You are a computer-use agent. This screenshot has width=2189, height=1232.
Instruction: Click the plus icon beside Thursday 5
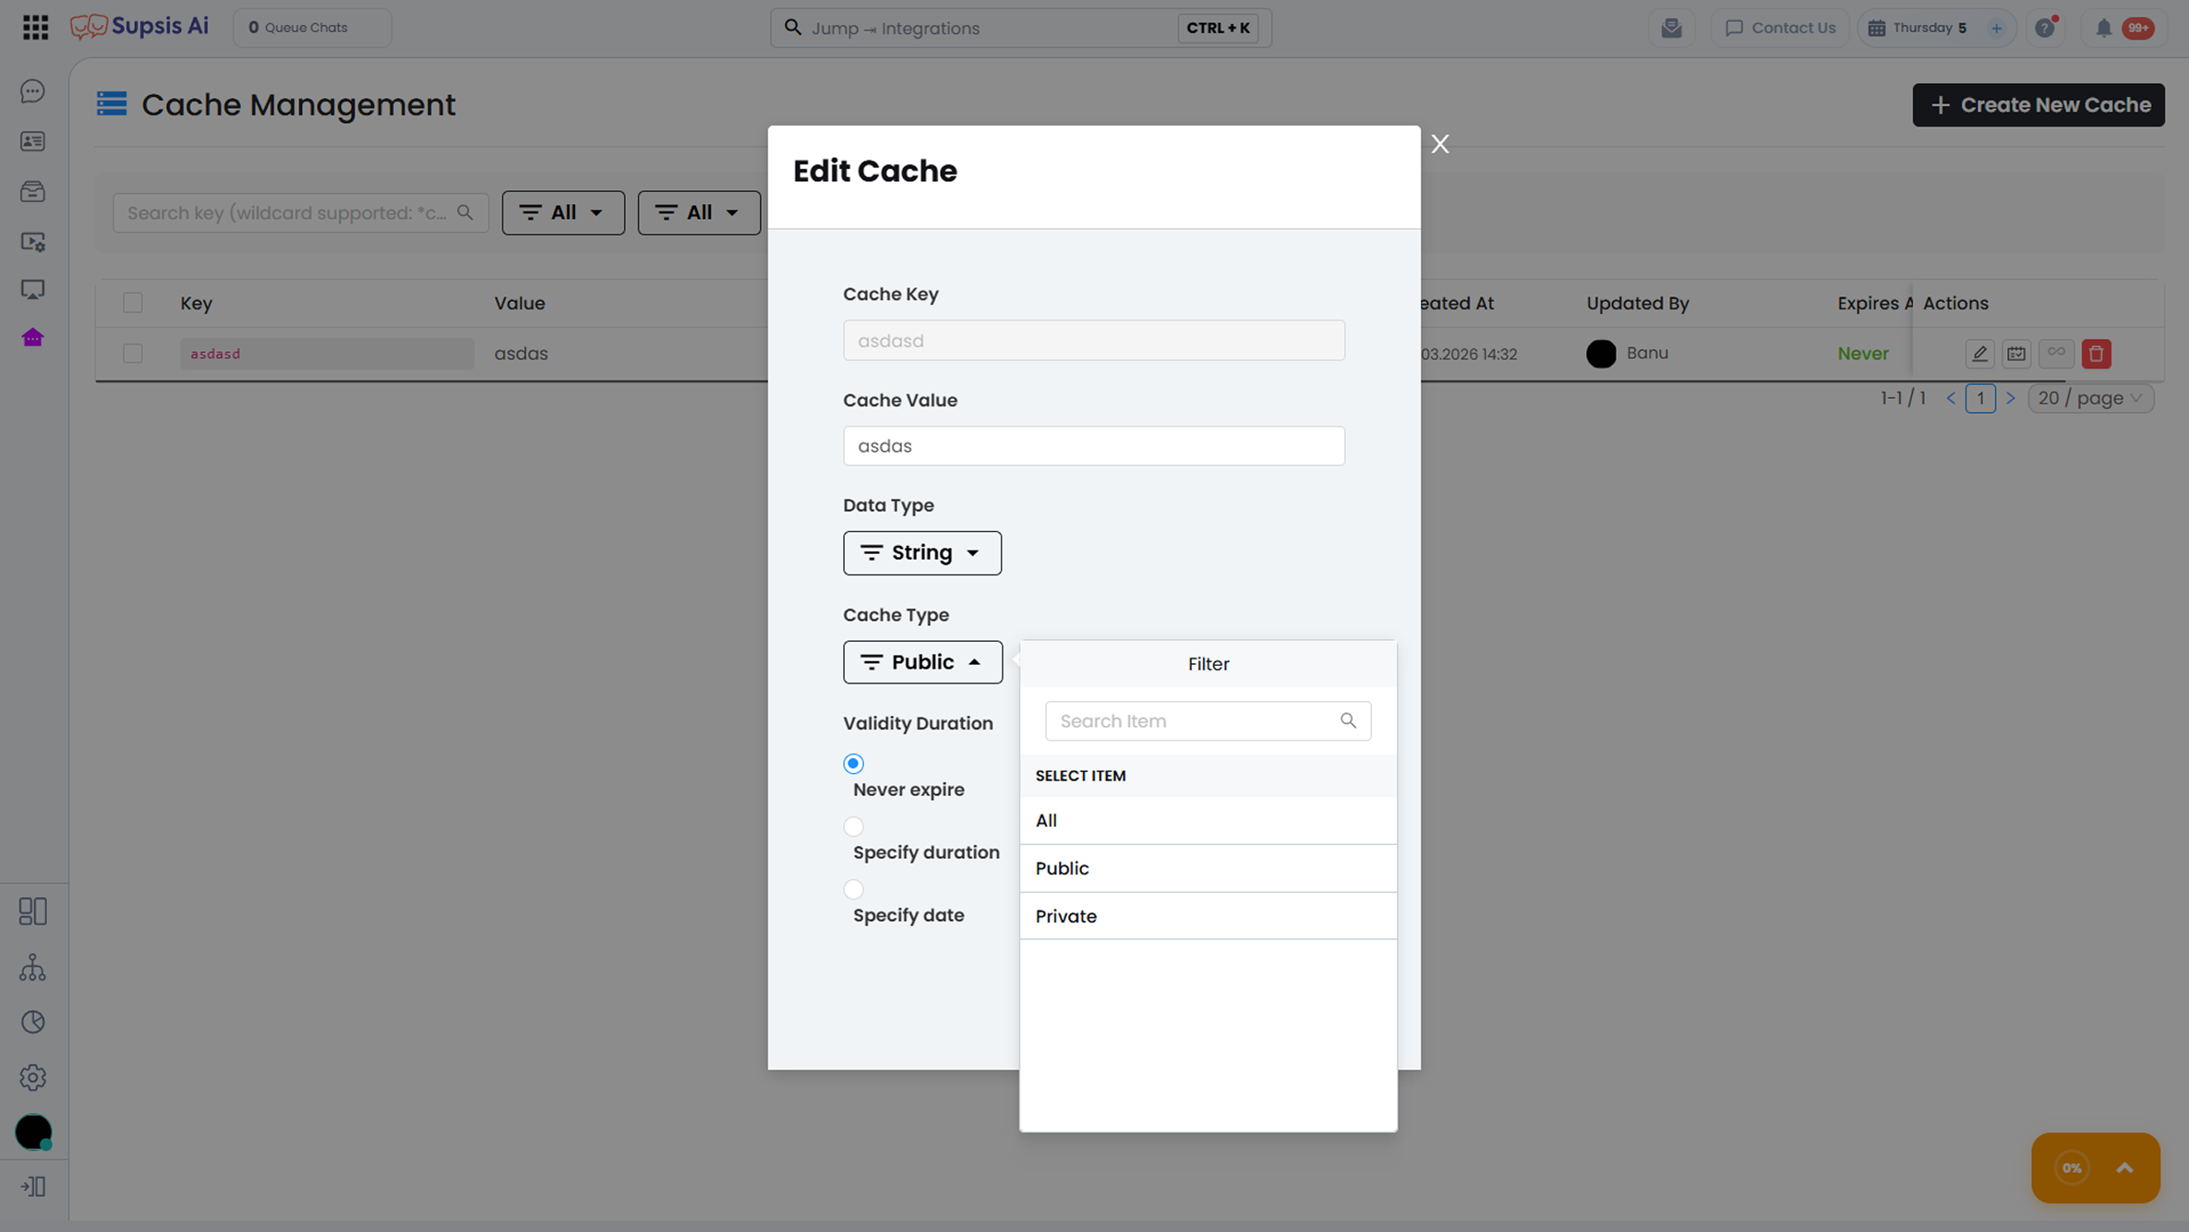pos(1996,28)
